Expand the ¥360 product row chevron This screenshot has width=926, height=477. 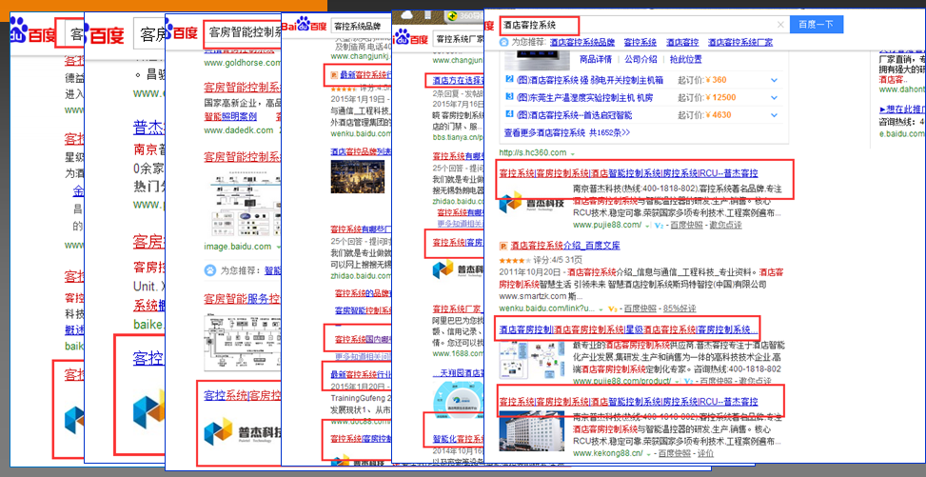(x=775, y=80)
